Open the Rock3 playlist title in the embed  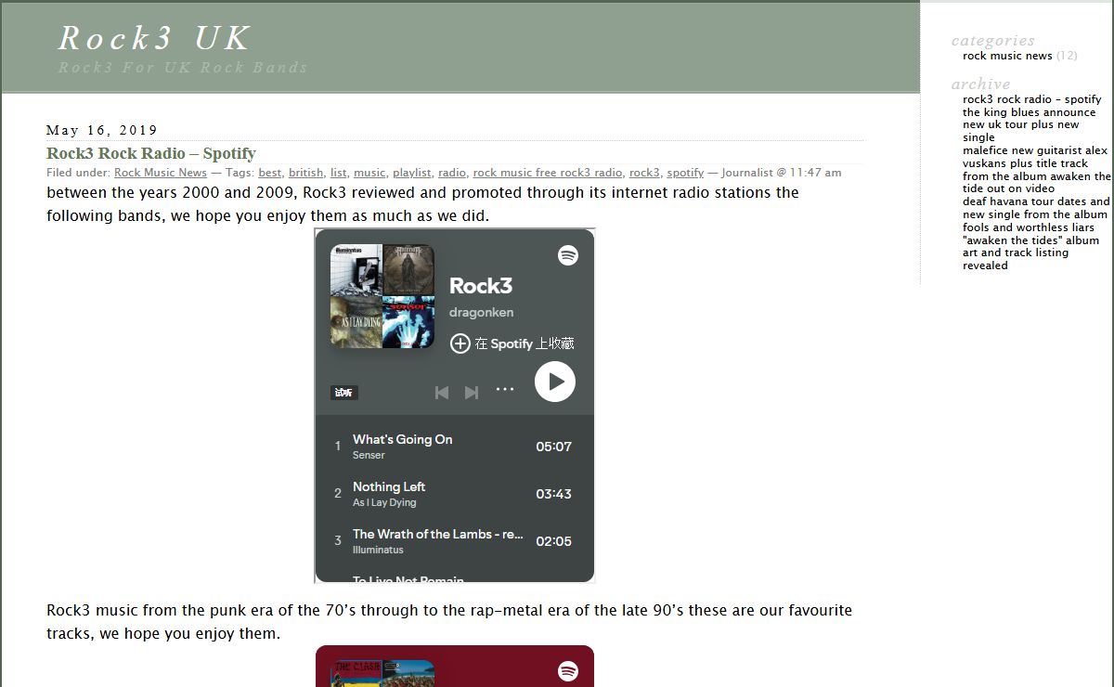click(481, 286)
